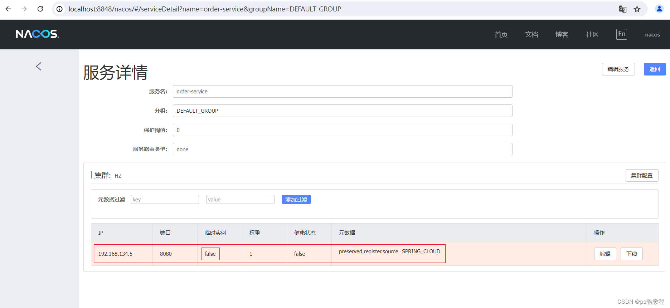Open the 博客 menu item
The width and height of the screenshot is (670, 308).
pyautogui.click(x=562, y=35)
